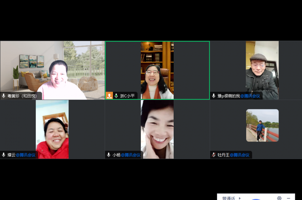Select 牡丹王's profile picture thumbnail
The width and height of the screenshot is (302, 200).
[262, 125]
